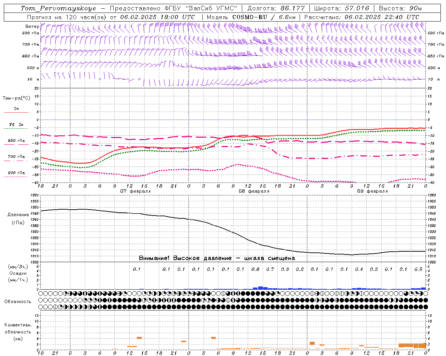446x356 pixels.
Task: Click the 'Облачность' cloudiness label
Action: [x=18, y=301]
